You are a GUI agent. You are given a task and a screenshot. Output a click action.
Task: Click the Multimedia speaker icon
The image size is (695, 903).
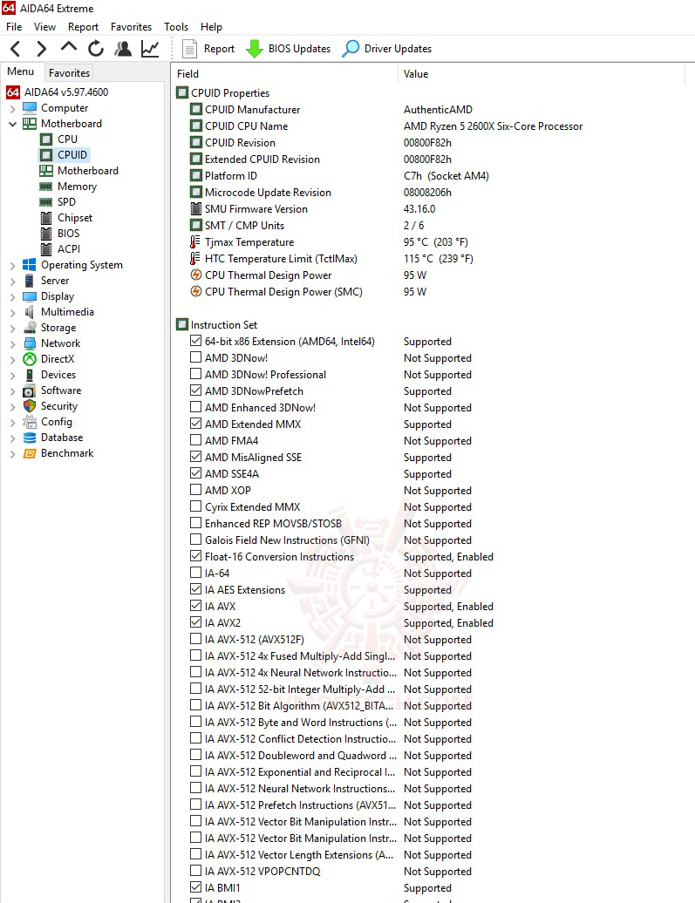pos(30,312)
